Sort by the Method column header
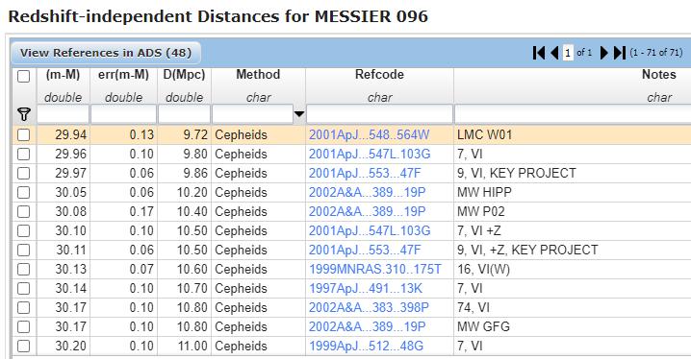This screenshot has width=691, height=359. pos(258,74)
